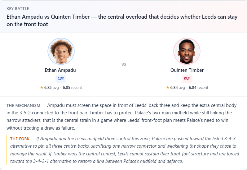Click Ethan Ampadu's profile photo
247x170 pixels.
click(x=61, y=51)
